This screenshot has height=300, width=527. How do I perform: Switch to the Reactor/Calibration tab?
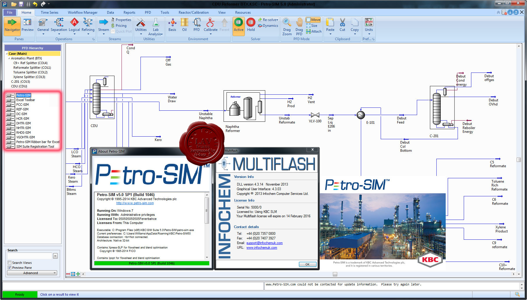[194, 13]
